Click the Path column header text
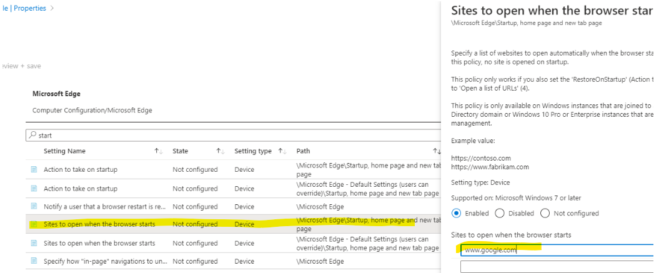The width and height of the screenshot is (654, 273). click(x=303, y=151)
